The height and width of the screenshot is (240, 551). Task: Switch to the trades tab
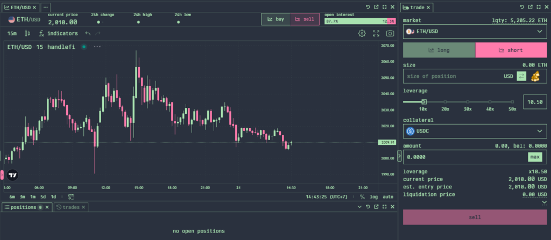pyautogui.click(x=70, y=207)
